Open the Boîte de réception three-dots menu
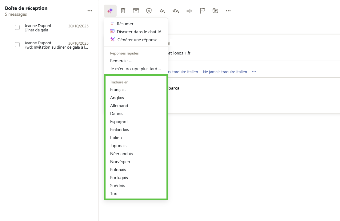The height and width of the screenshot is (221, 340). coord(90,11)
